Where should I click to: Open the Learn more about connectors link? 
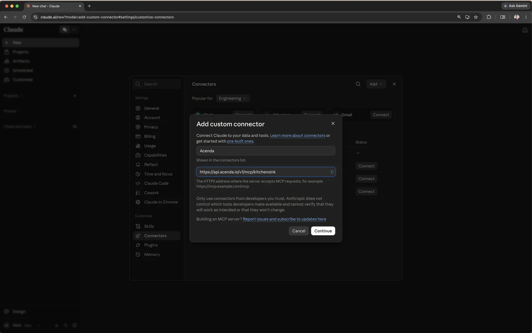point(298,136)
